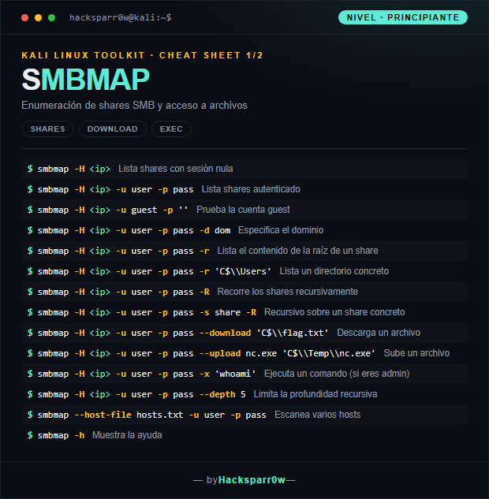Viewport: 489px width, 499px height.
Task: Click the 'Recorre los shares recursivamente' row
Action: pos(244,292)
